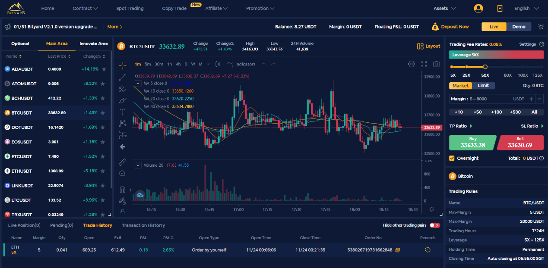Switch to Demo trading mode
548x268 pixels.
point(519,27)
